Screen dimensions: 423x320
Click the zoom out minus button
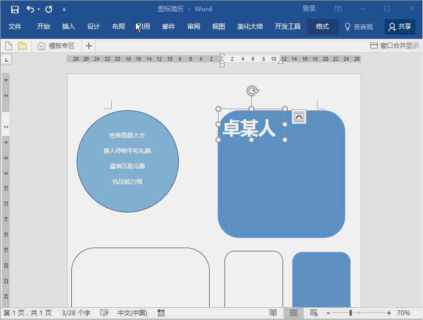[x=328, y=313]
